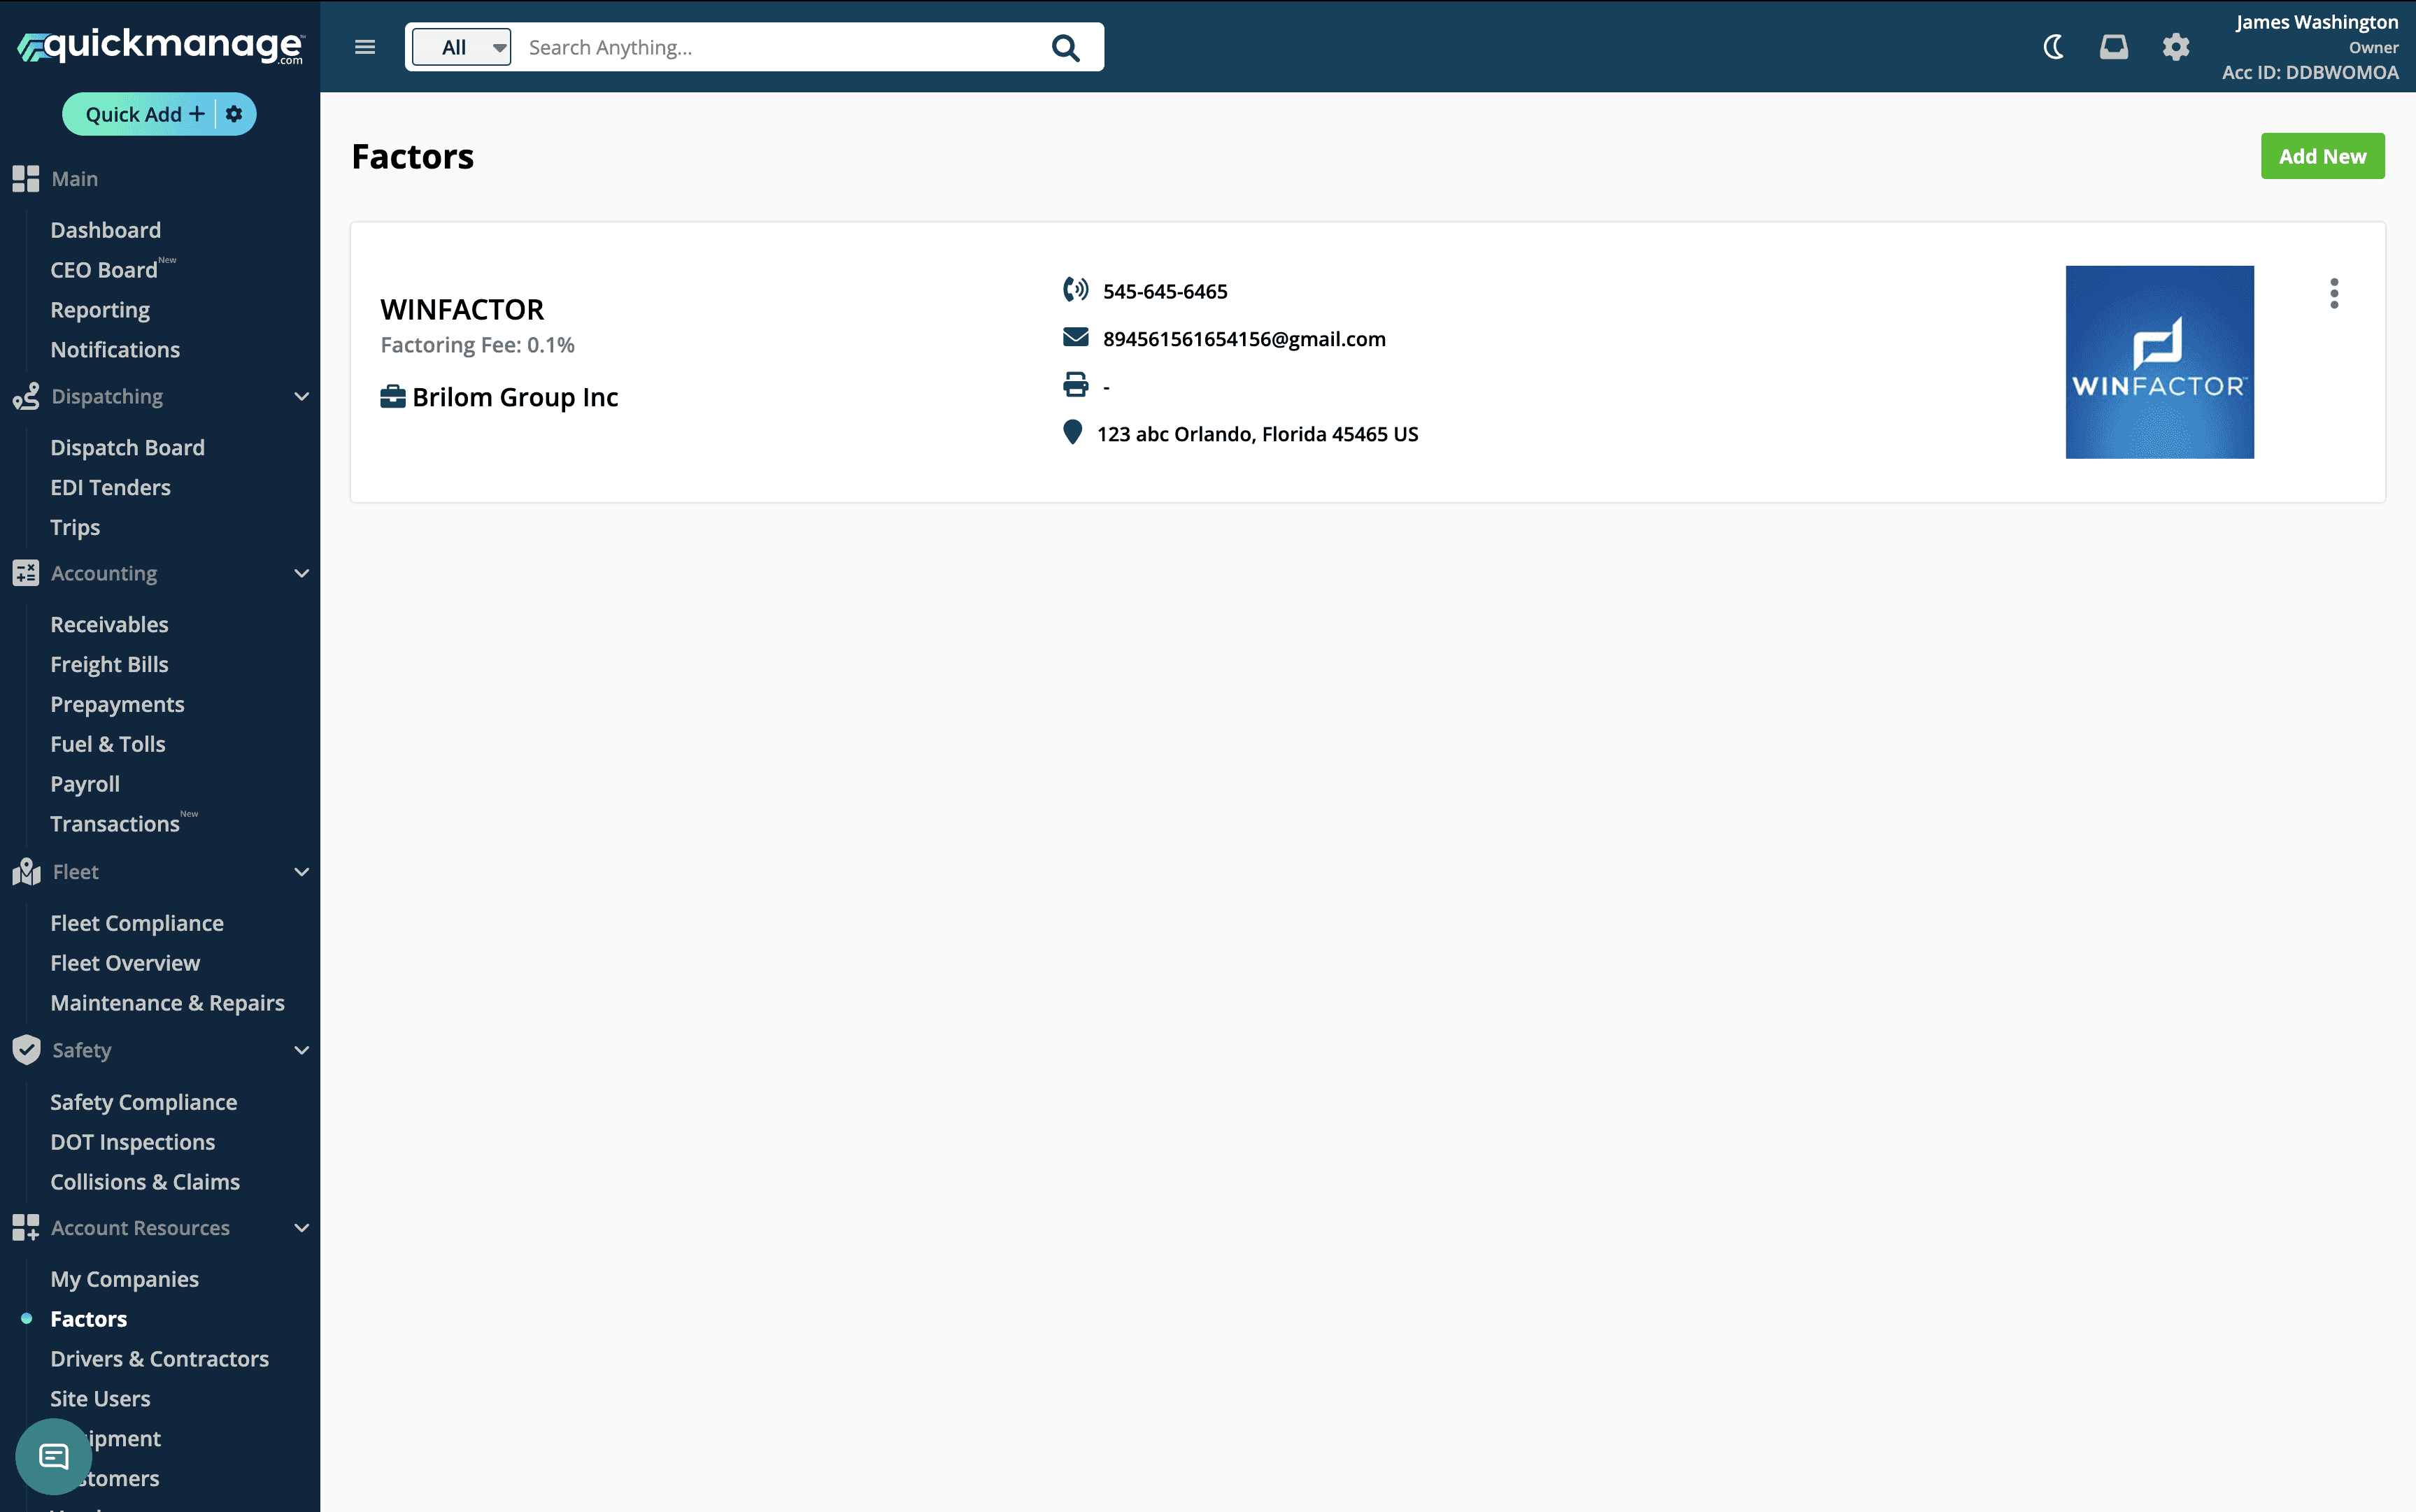The width and height of the screenshot is (2416, 1512).
Task: Open the chat support bubble
Action: [x=54, y=1456]
